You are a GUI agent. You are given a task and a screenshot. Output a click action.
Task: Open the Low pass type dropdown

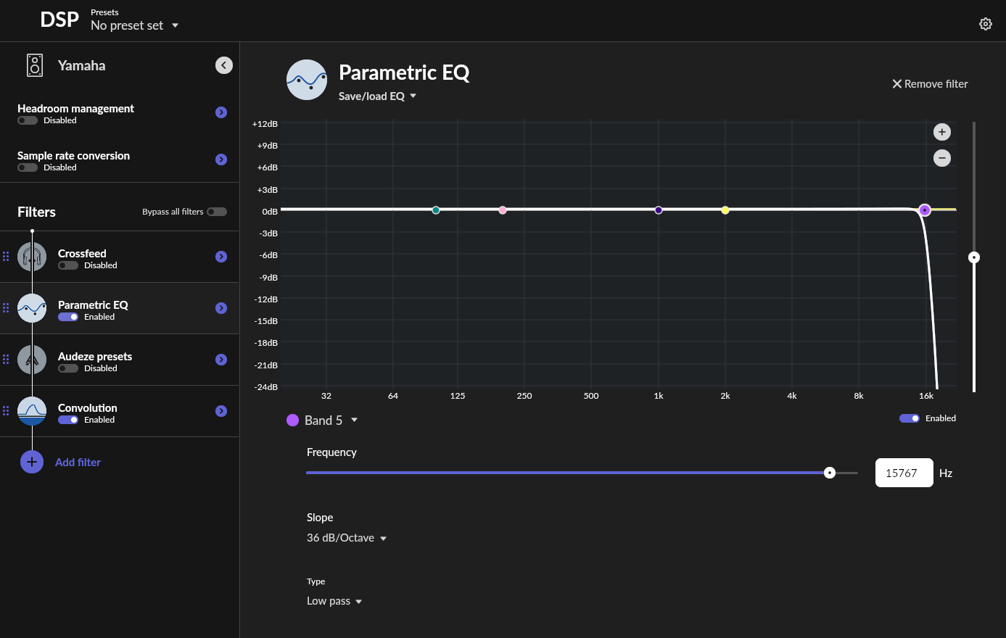tap(334, 601)
